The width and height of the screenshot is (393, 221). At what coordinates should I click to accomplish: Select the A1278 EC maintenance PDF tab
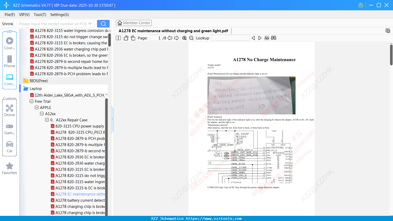coord(173,31)
